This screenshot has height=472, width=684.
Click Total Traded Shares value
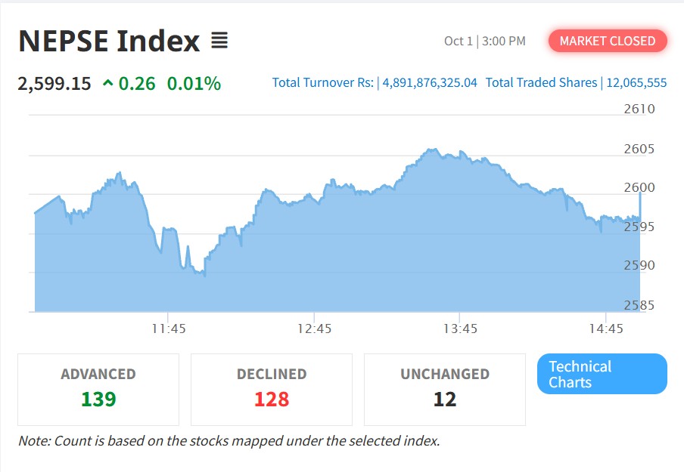click(x=636, y=83)
